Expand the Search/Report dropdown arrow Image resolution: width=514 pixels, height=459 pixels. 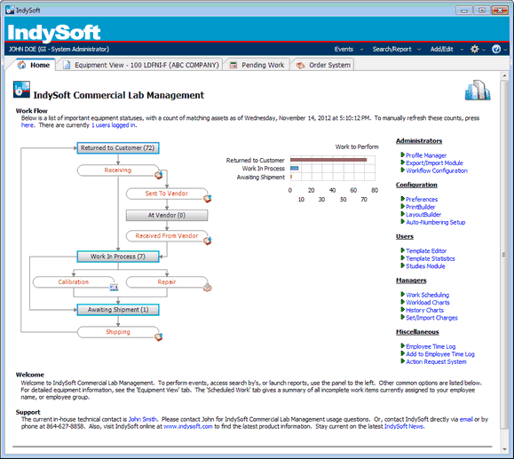[419, 50]
